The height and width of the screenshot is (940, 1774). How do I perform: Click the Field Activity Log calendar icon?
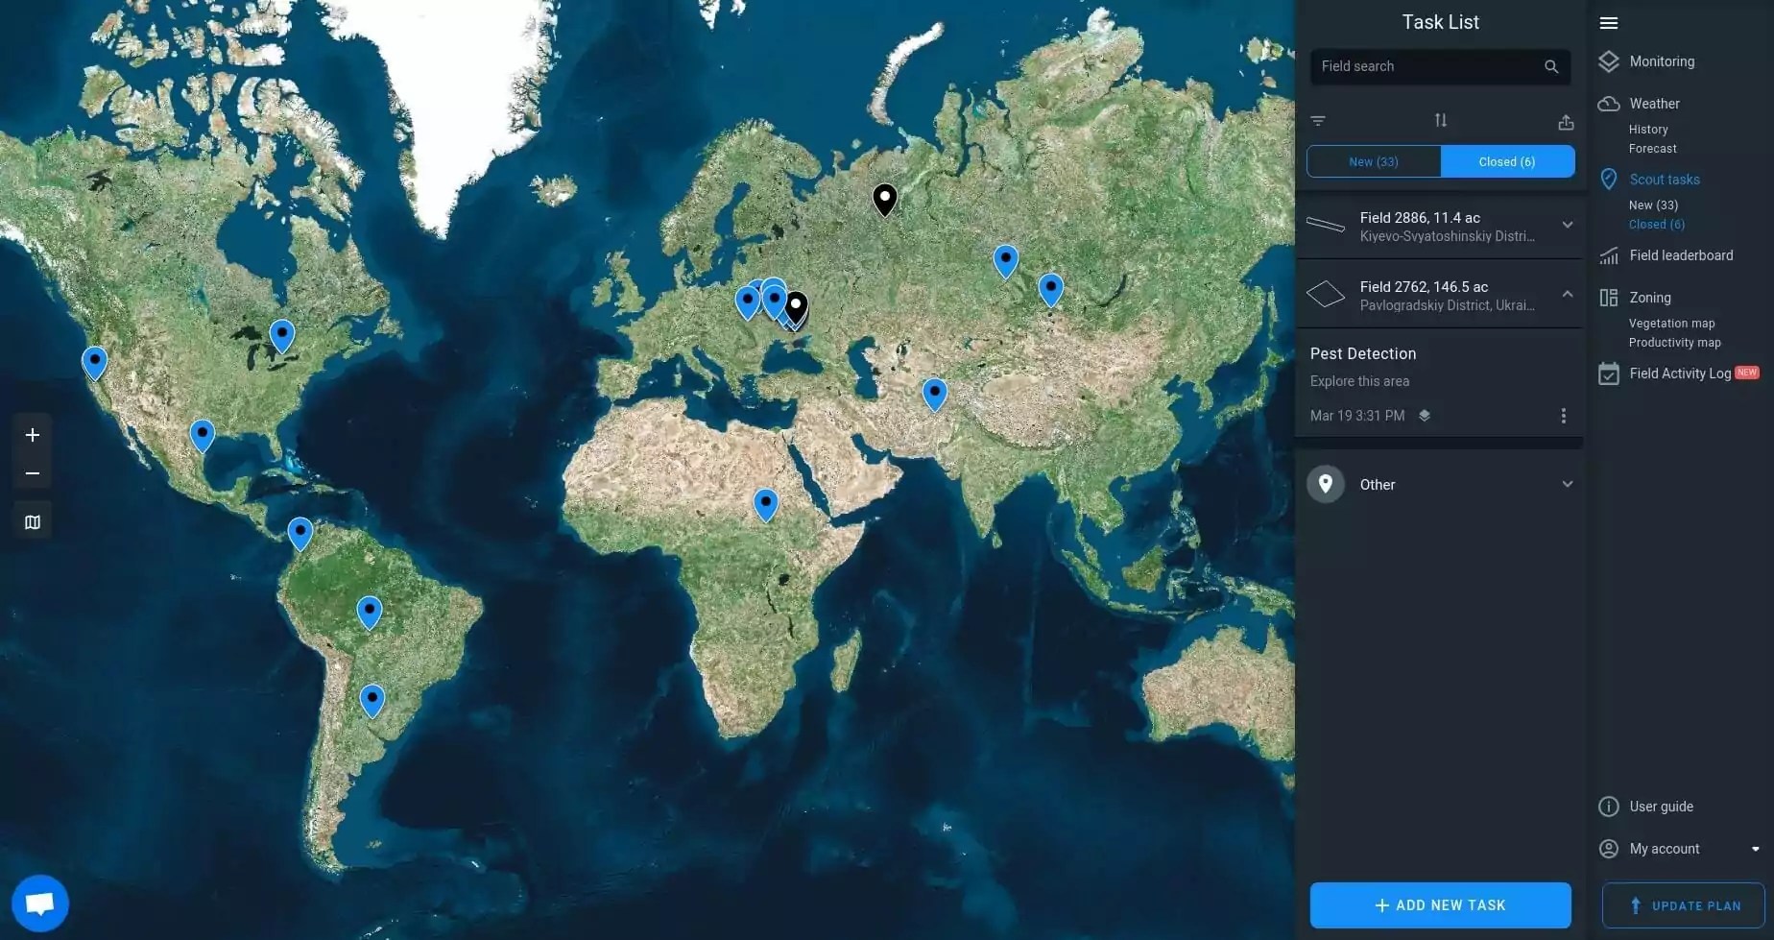pos(1609,374)
